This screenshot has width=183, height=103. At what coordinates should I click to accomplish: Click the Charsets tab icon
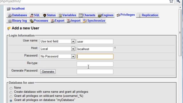[81, 15]
